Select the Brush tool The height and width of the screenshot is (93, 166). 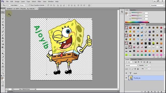tap(3, 35)
